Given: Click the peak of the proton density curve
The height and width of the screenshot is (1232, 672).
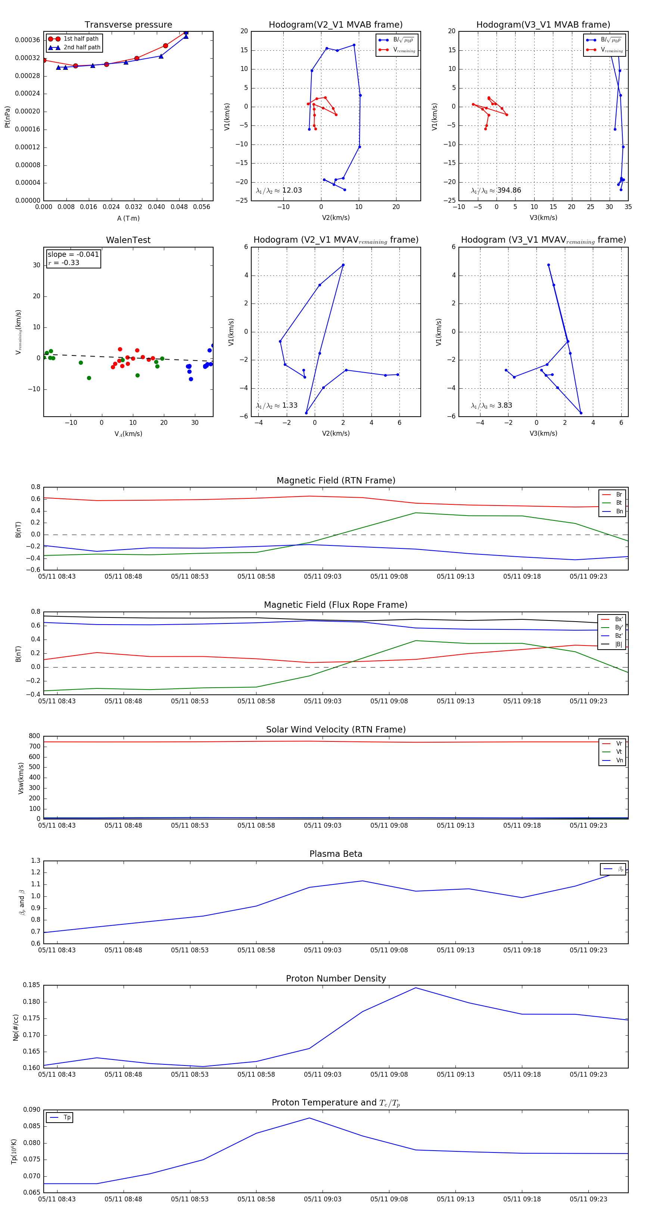Looking at the screenshot, I should pyautogui.click(x=416, y=987).
